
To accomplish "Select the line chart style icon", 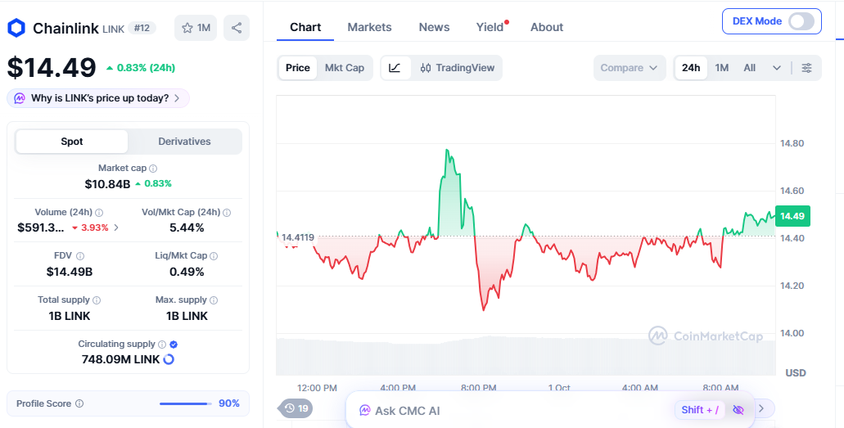I will (395, 68).
